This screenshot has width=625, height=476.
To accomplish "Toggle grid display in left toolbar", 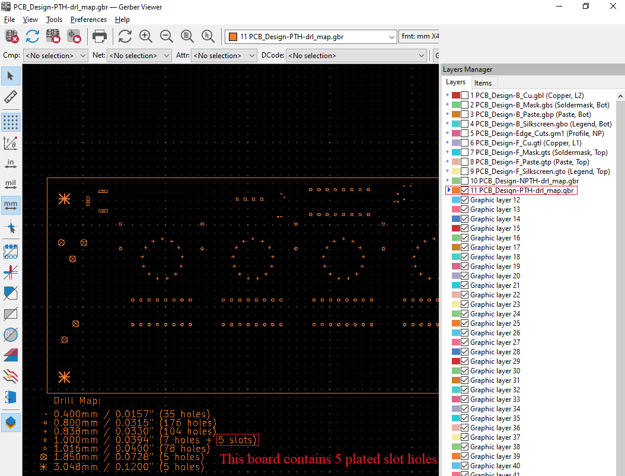I will tap(11, 122).
